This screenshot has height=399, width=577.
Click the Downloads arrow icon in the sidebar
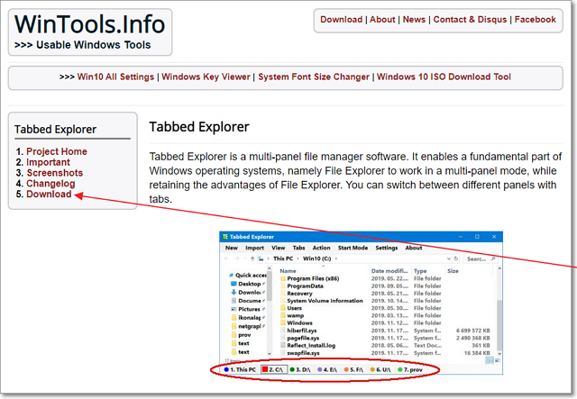click(x=233, y=292)
